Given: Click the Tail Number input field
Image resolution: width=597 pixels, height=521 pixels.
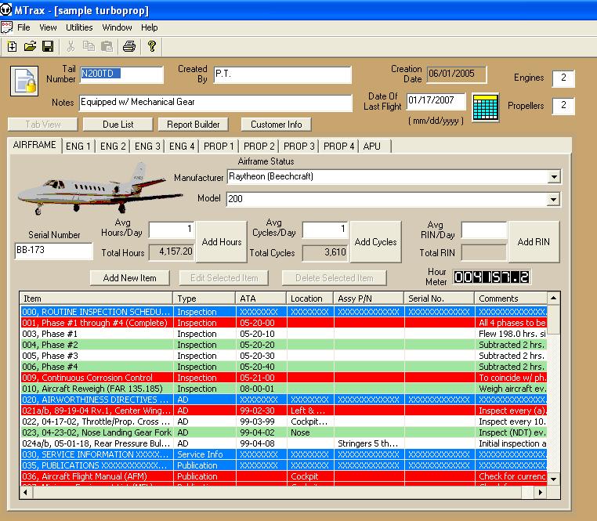Looking at the screenshot, I should (x=121, y=74).
